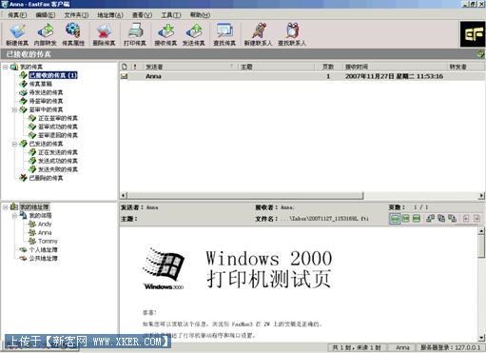Collapse the 签审中的传真 tree node
This screenshot has height=353, width=486.
click(14, 109)
